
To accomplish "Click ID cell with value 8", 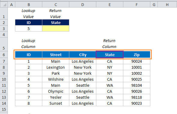I will tap(29, 103).
